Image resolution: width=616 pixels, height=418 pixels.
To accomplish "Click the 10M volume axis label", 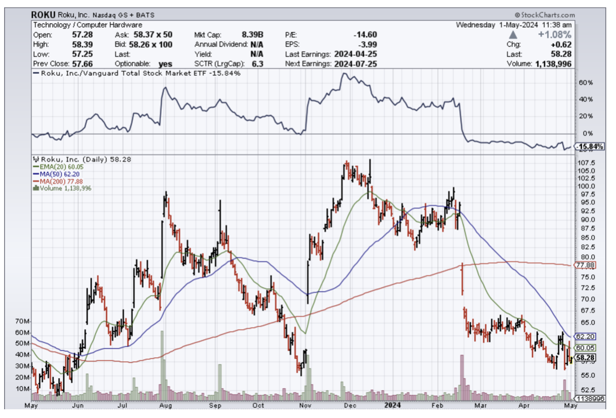I will 22,389.
